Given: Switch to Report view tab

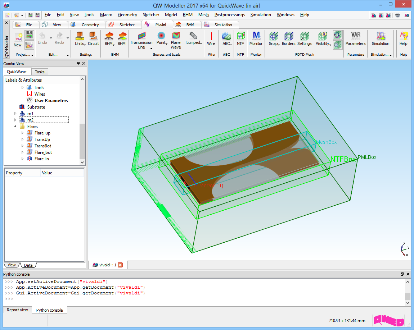Looking at the screenshot, I should click(x=17, y=310).
